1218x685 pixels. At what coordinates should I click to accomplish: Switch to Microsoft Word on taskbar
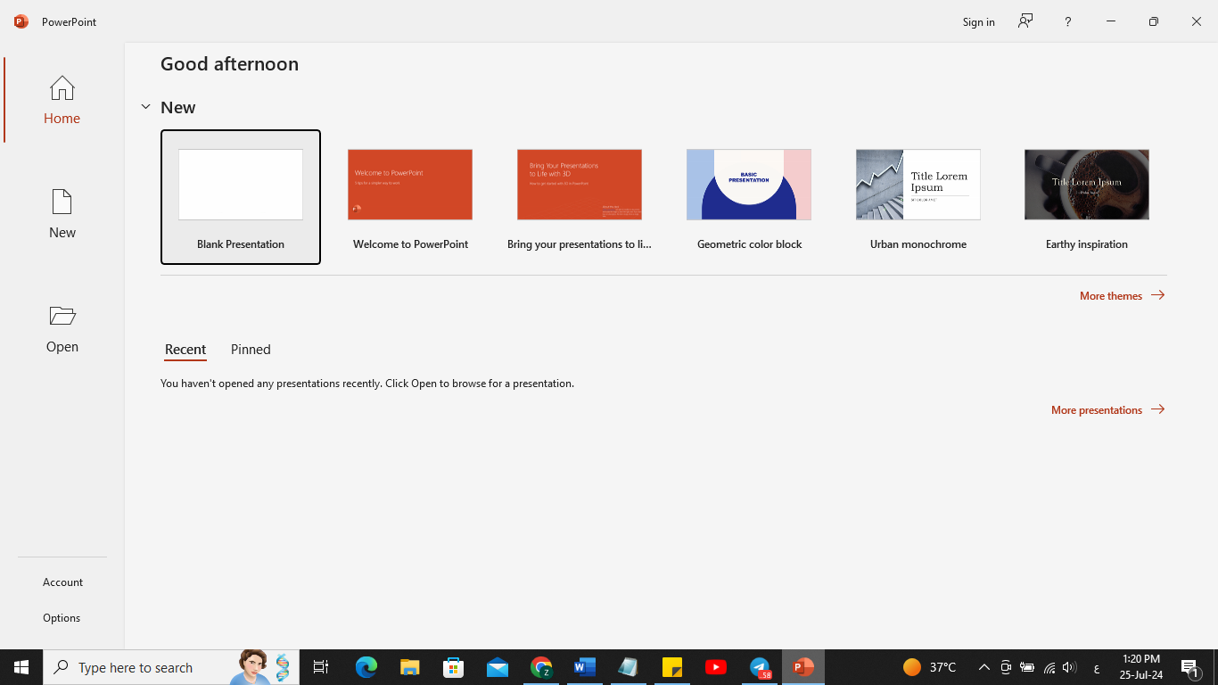pyautogui.click(x=584, y=667)
